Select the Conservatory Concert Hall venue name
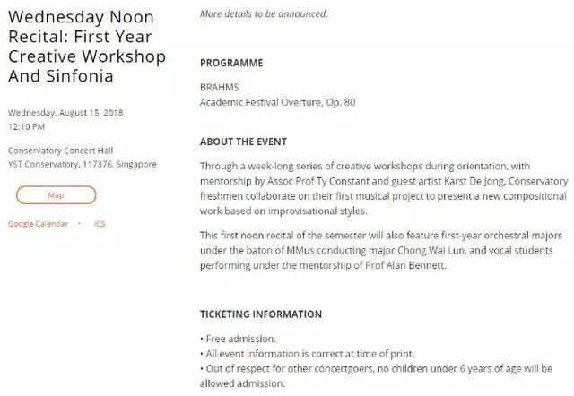574x396 pixels. [61, 150]
